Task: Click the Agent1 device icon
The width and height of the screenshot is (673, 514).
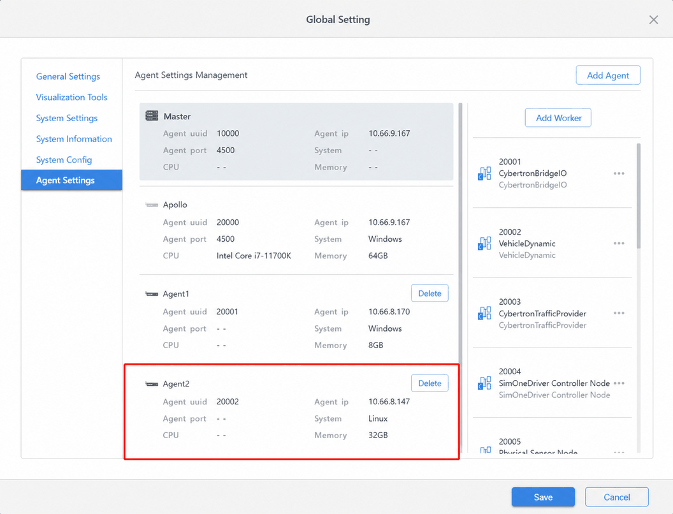Action: (x=152, y=294)
